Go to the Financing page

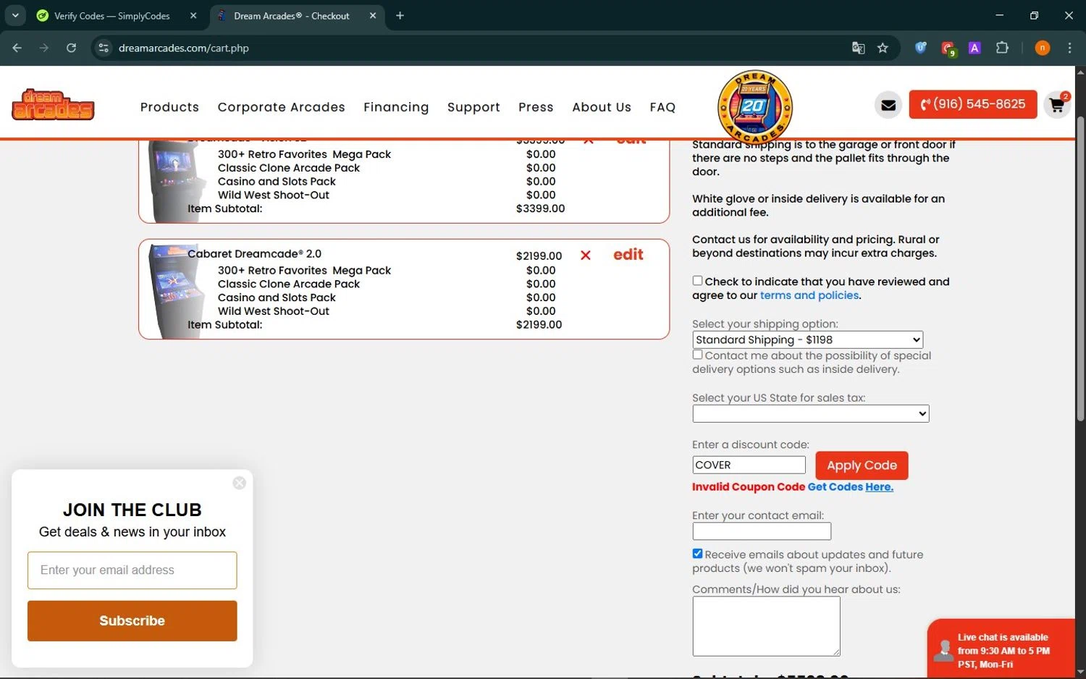(x=396, y=107)
